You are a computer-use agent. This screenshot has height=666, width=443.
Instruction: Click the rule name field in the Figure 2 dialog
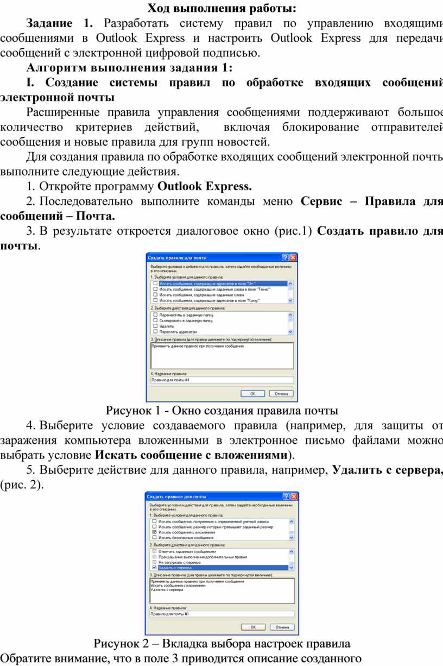coord(222,614)
